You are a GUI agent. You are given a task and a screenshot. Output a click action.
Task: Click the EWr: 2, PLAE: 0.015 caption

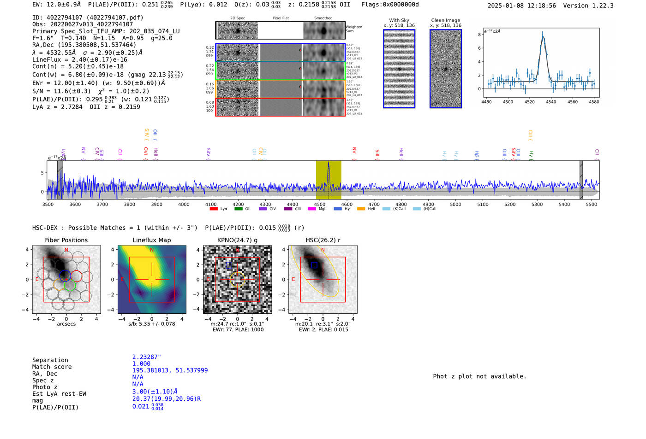click(x=323, y=330)
